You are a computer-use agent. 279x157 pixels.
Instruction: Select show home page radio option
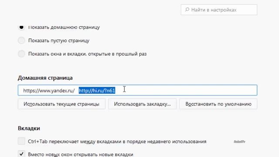click(21, 27)
